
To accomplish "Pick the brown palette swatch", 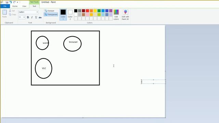I will click(x=83, y=14).
